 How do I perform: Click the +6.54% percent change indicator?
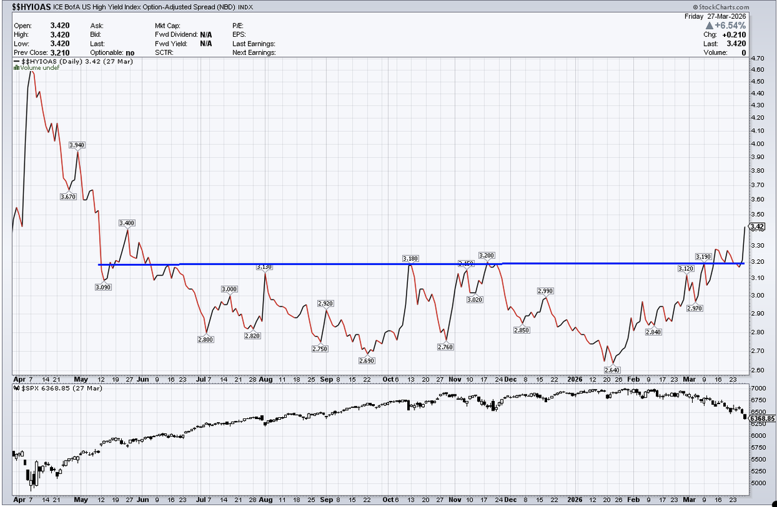(x=726, y=25)
